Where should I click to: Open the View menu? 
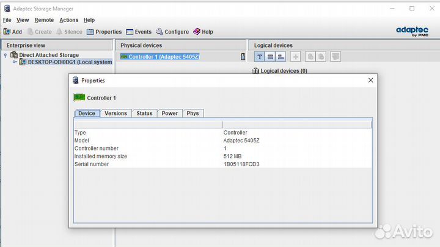(x=23, y=20)
